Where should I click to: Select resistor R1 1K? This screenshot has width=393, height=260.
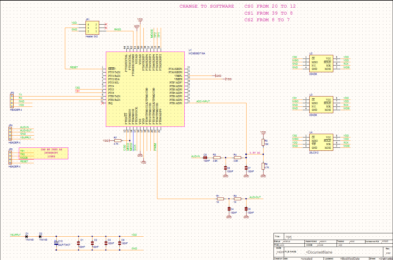tap(220, 199)
